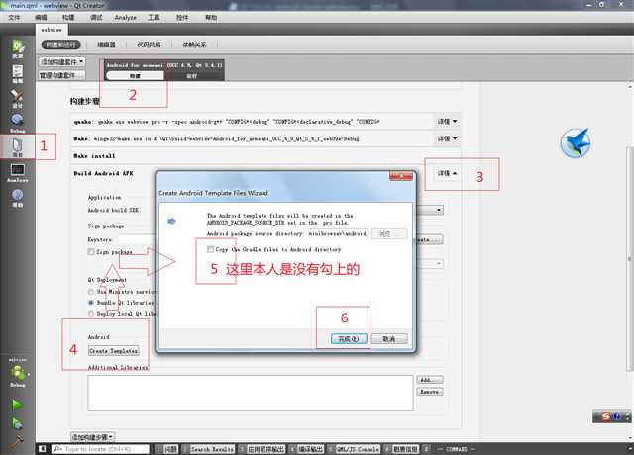Click the Browse button in wizard
634x455 pixels.
[389, 233]
